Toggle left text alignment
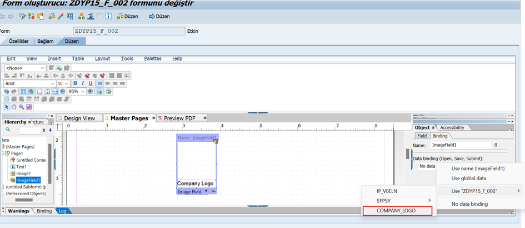 [x=100, y=83]
